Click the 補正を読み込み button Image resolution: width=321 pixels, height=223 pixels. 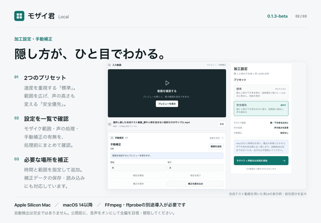[196, 184]
